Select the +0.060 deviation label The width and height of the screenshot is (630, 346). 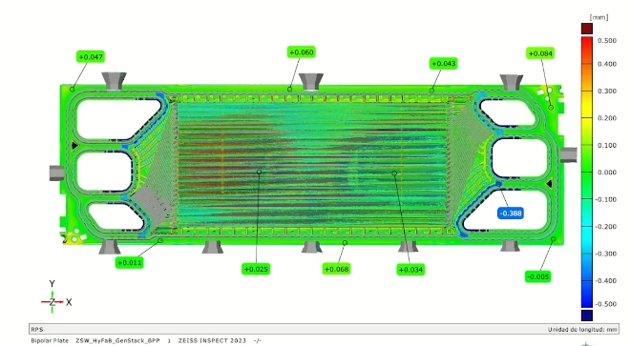301,52
